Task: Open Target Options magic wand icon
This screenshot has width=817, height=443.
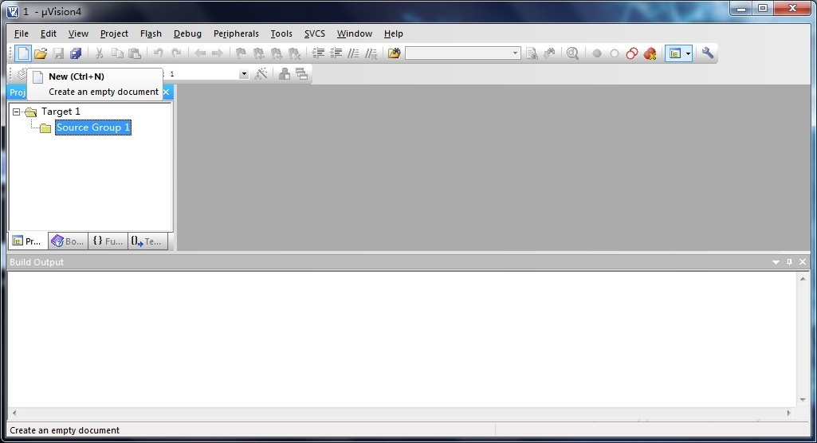Action: click(x=261, y=74)
